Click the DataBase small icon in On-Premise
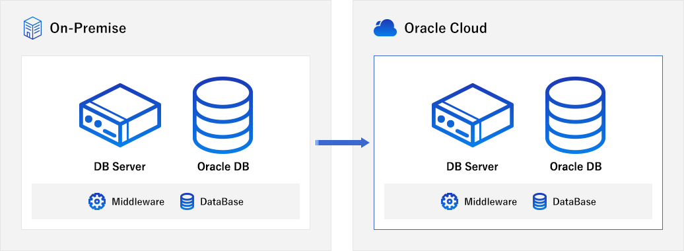The image size is (684, 251). click(187, 201)
